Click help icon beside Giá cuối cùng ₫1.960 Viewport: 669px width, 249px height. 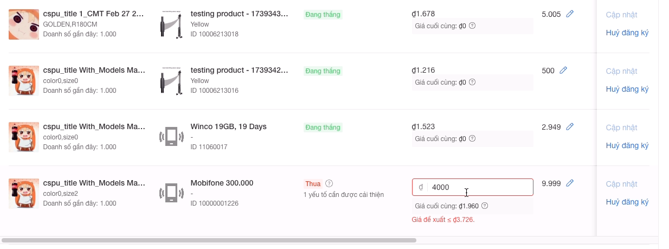pyautogui.click(x=485, y=206)
